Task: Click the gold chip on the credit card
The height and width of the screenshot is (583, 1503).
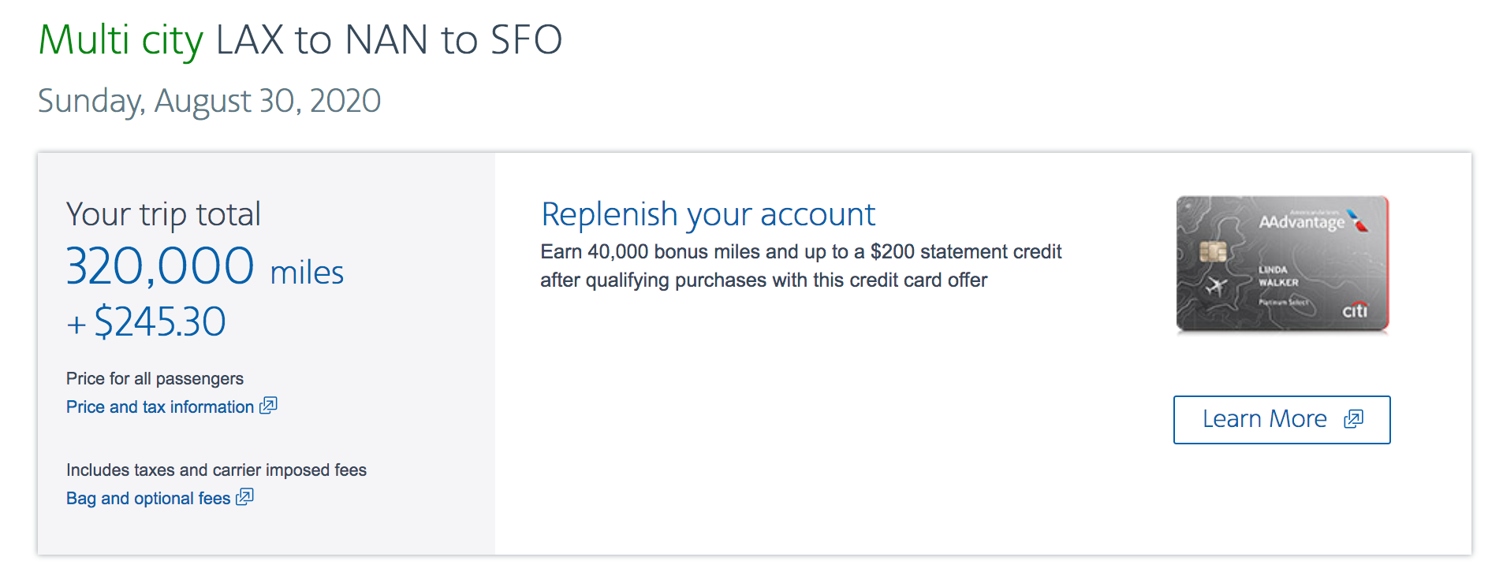Action: (x=1212, y=252)
